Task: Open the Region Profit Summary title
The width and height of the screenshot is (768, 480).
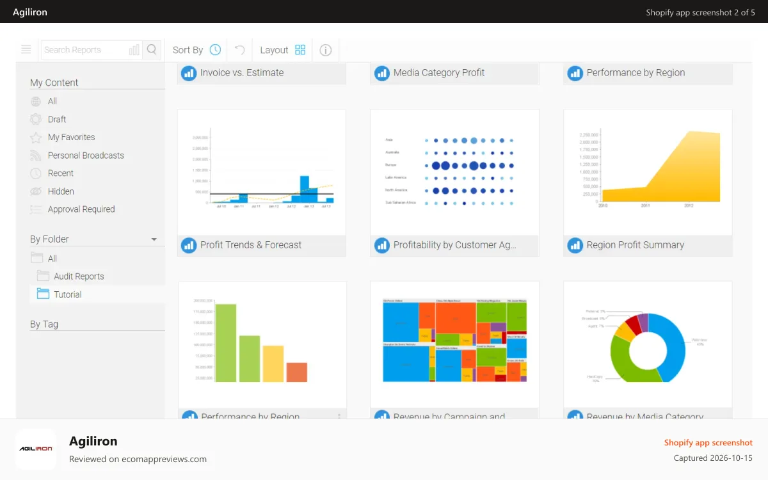Action: coord(636,244)
